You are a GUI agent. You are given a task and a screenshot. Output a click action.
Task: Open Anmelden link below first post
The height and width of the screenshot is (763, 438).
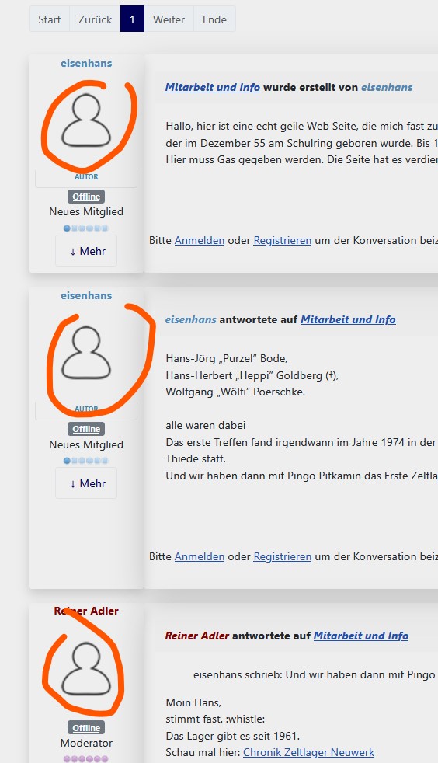click(200, 240)
